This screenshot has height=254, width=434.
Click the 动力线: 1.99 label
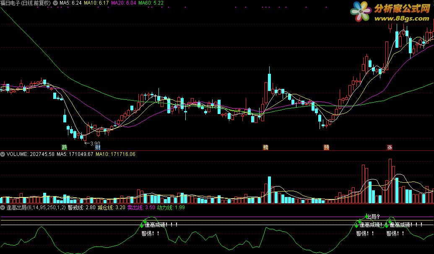(171, 207)
